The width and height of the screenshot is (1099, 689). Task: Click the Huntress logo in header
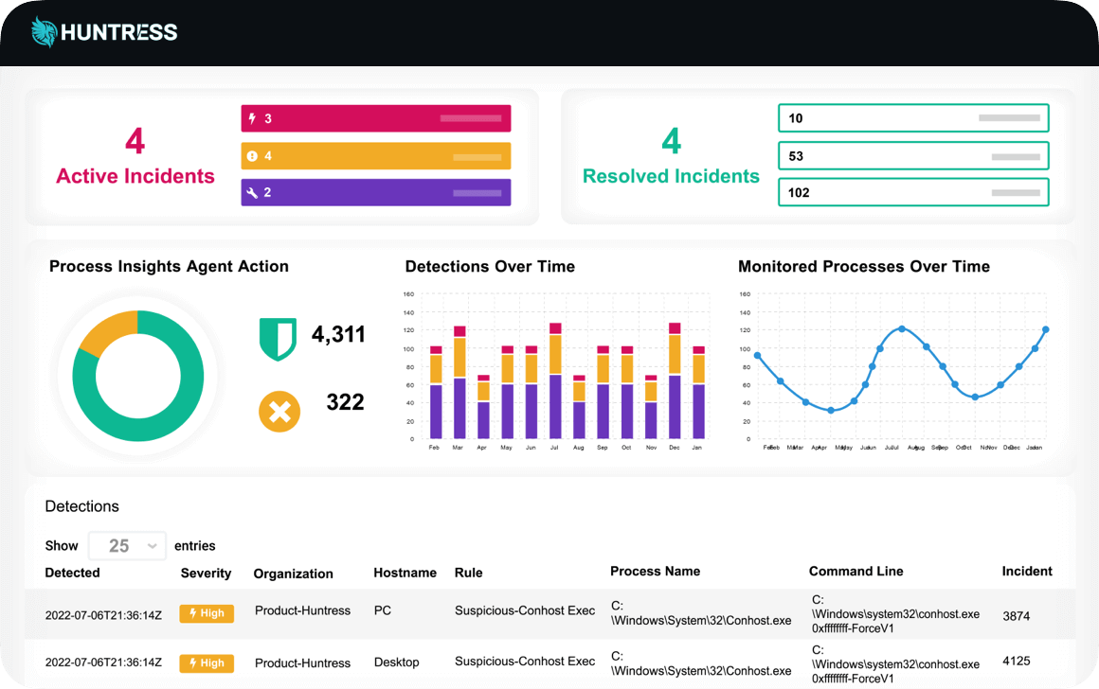click(104, 32)
